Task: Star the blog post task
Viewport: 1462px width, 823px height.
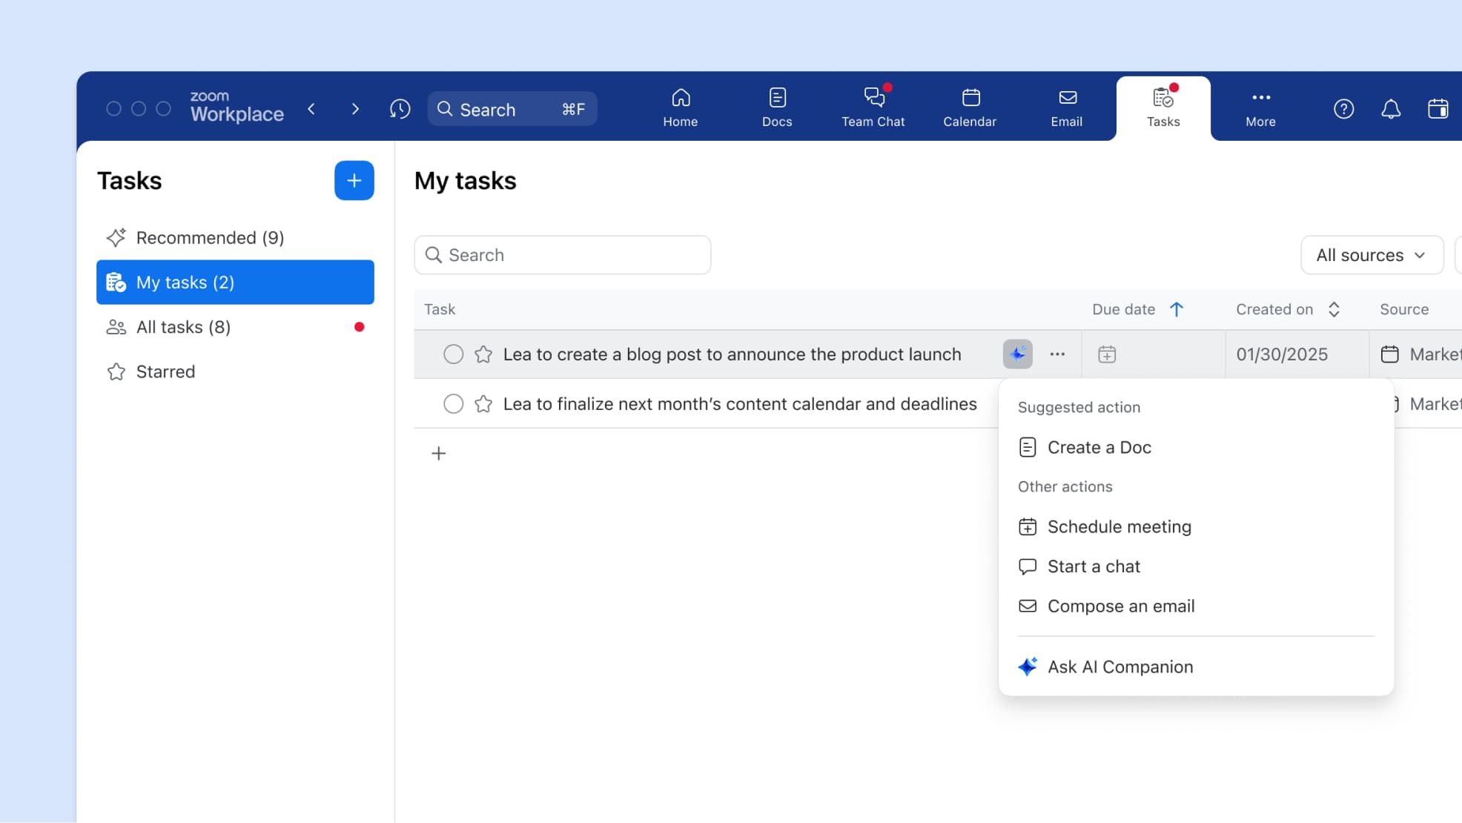Action: click(x=483, y=354)
